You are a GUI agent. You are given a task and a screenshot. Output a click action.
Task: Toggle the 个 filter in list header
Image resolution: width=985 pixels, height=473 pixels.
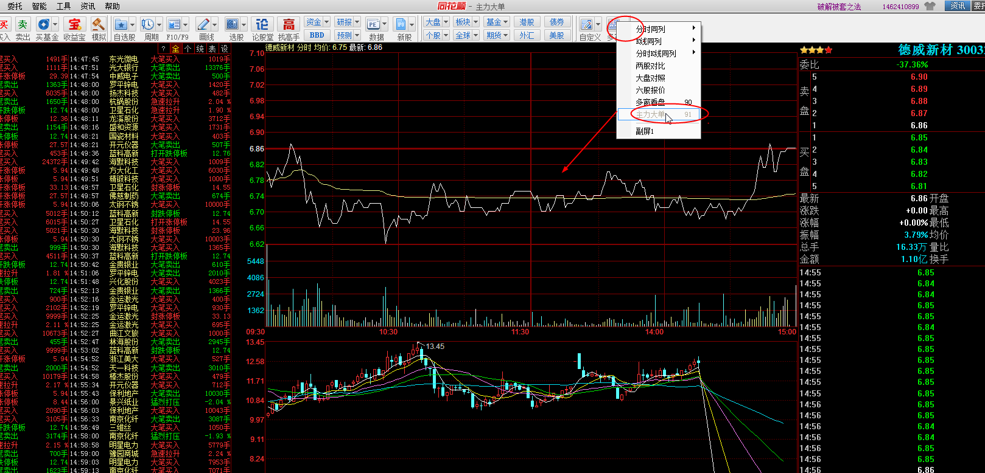[x=188, y=49]
